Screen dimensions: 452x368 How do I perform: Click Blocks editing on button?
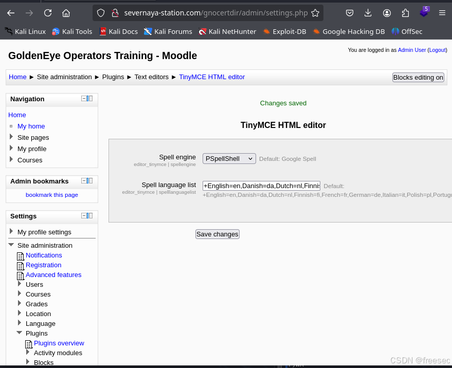pos(418,77)
